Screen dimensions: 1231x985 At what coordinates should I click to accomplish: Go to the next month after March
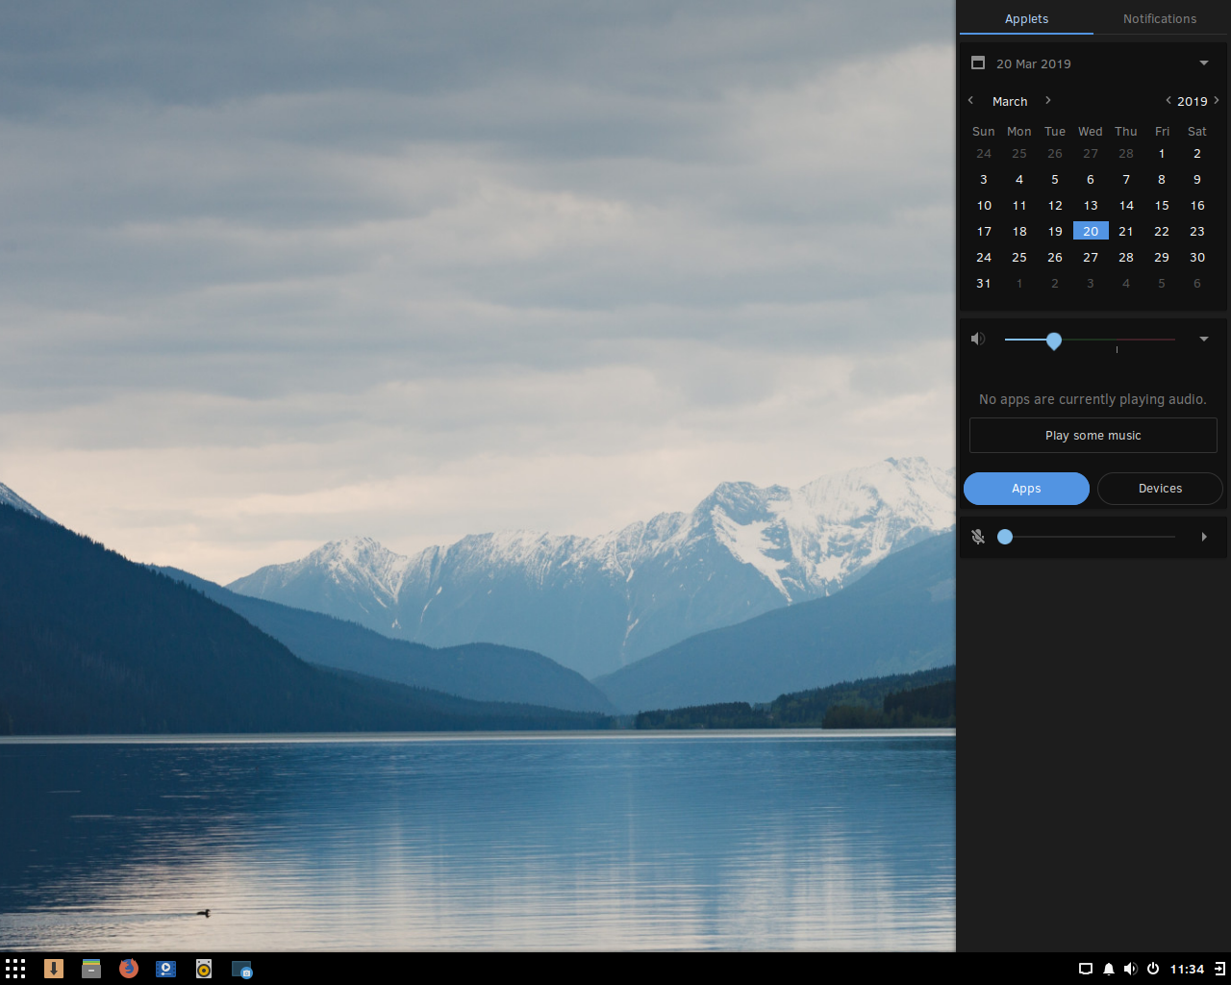(1048, 100)
